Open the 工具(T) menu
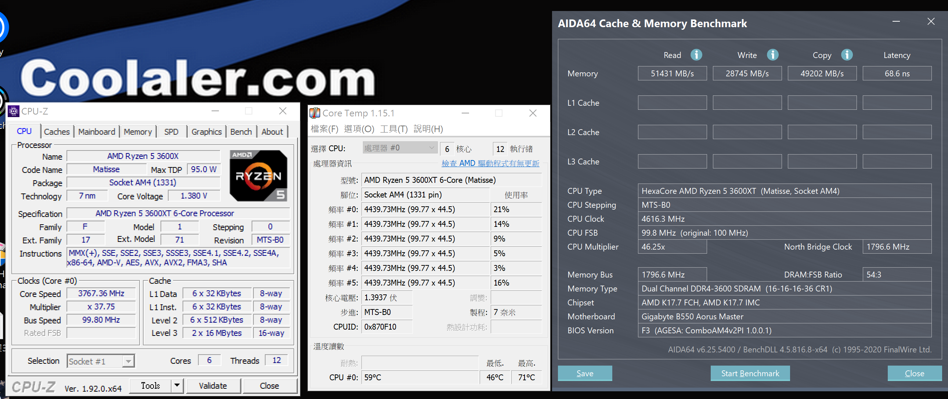This screenshot has width=948, height=399. pos(393,129)
